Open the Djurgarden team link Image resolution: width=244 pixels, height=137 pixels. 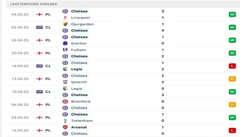[x=82, y=24]
